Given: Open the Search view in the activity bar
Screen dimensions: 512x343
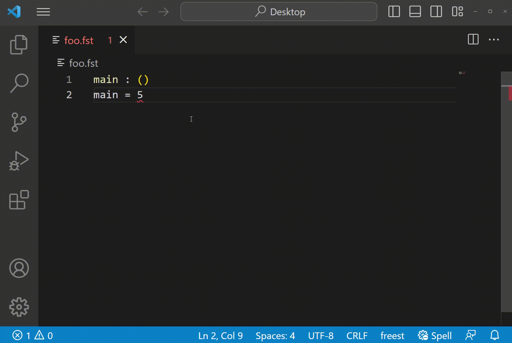Looking at the screenshot, I should 19,83.
